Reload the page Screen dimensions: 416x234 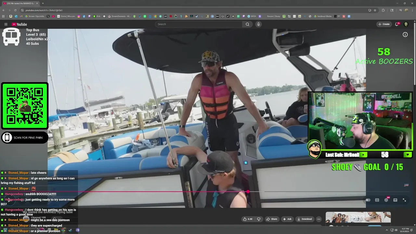coord(15,10)
